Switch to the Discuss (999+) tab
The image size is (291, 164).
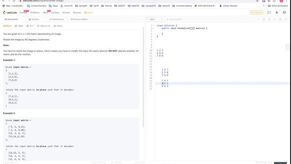click(x=79, y=19)
